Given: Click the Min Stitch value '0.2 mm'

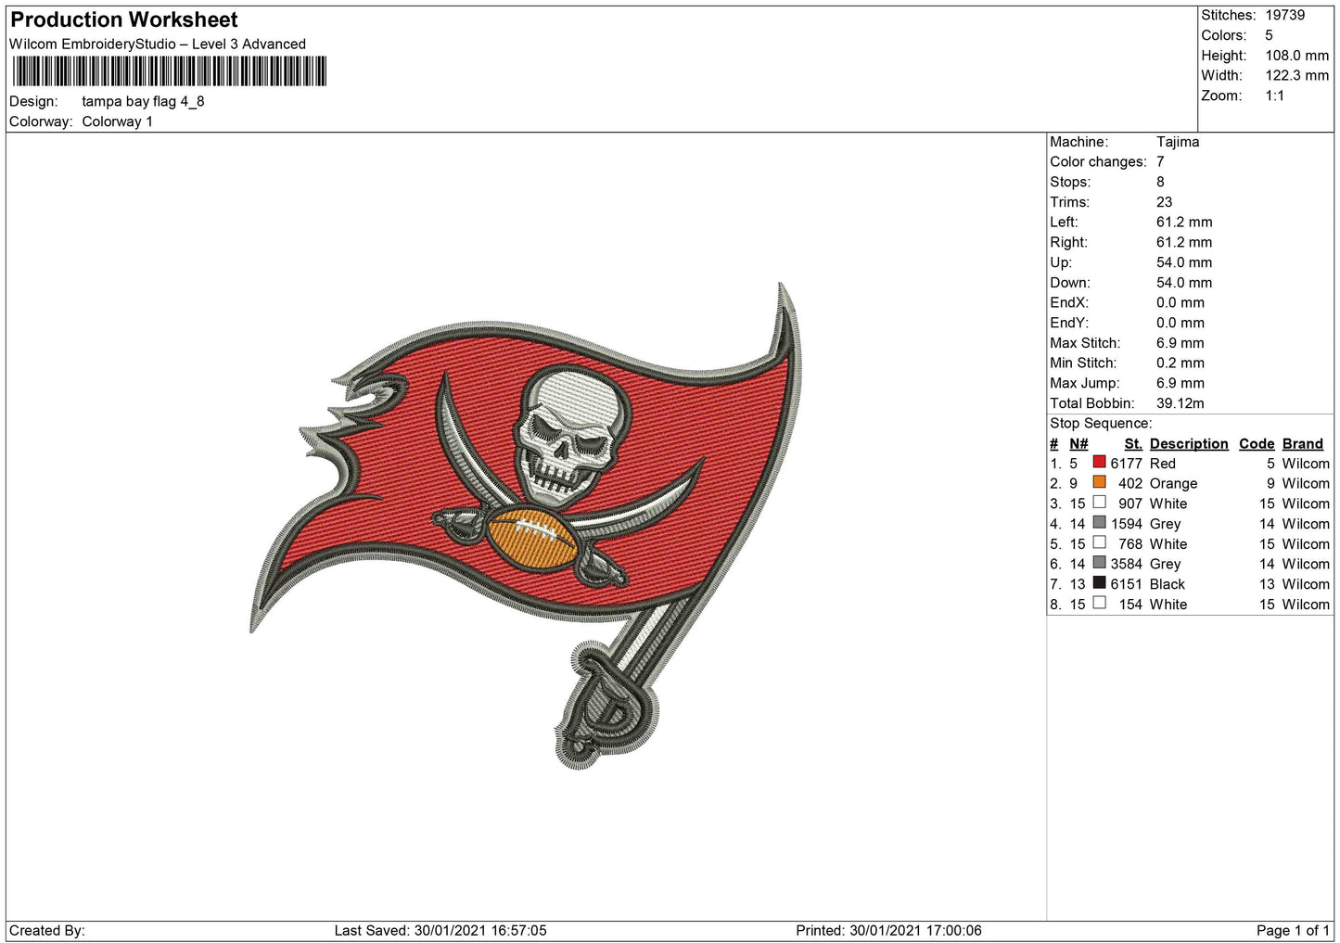Looking at the screenshot, I should click(x=1180, y=363).
